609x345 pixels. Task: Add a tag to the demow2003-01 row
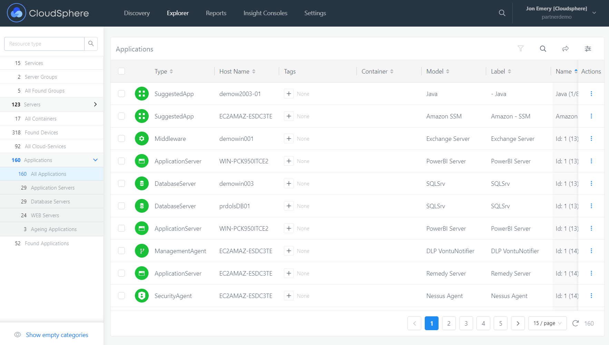[x=289, y=94]
